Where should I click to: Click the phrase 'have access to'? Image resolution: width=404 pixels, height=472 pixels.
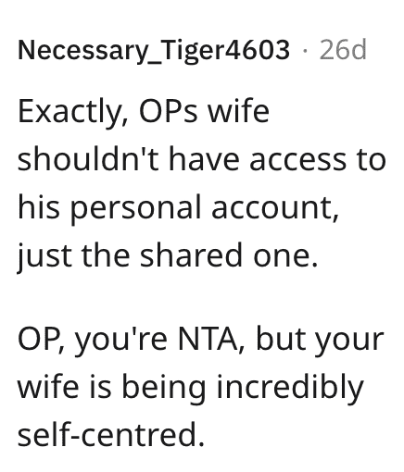[277, 159]
